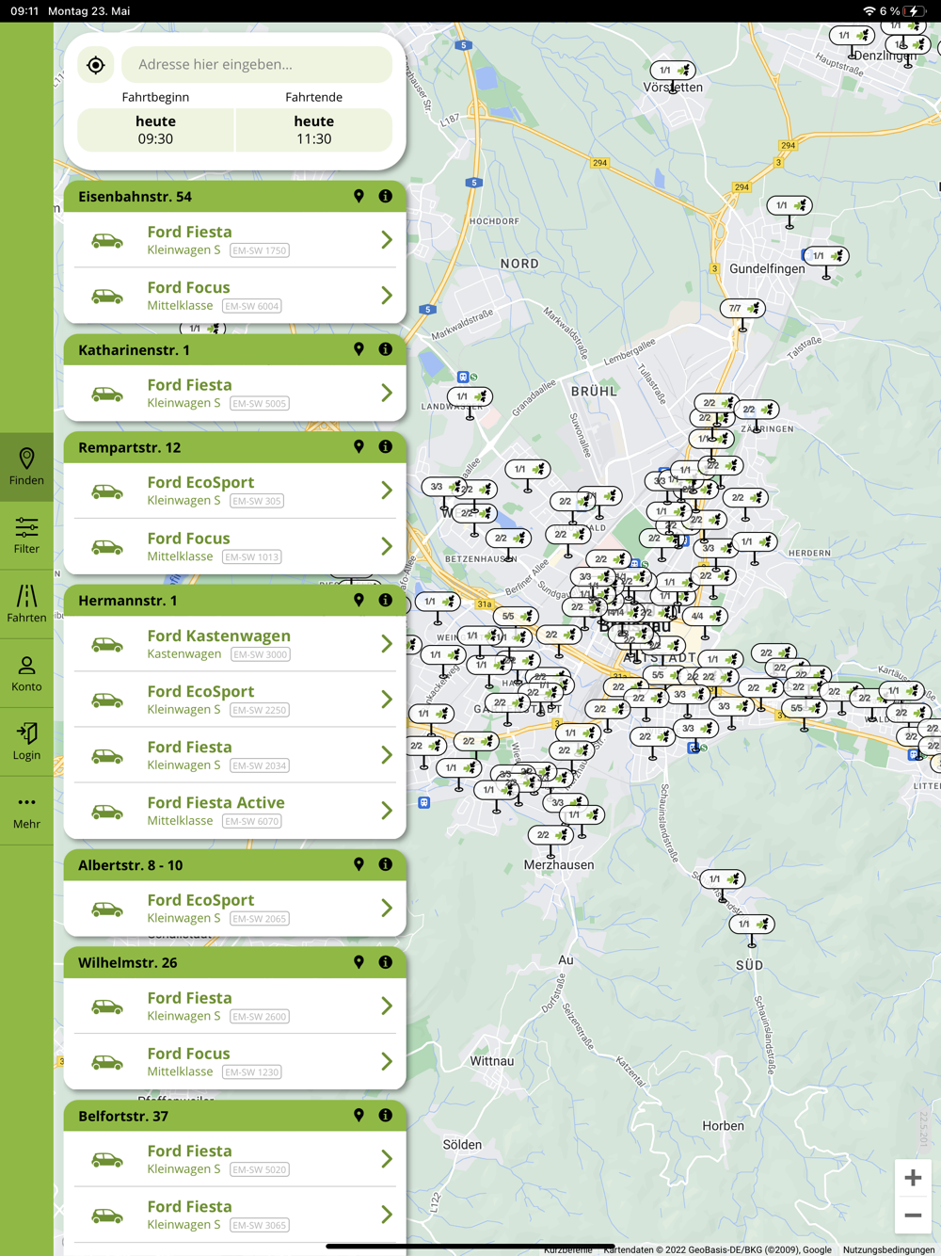The image size is (941, 1256).
Task: Tap the 2/2 station marker above Merzhausen
Action: click(550, 835)
